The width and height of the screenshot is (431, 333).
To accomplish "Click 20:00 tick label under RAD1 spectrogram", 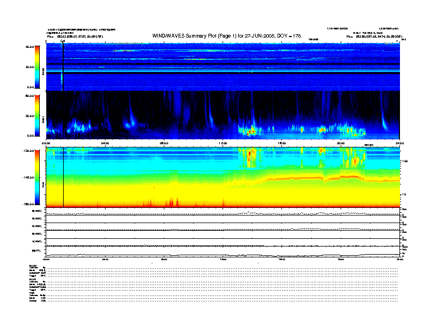I will pyautogui.click(x=341, y=143).
